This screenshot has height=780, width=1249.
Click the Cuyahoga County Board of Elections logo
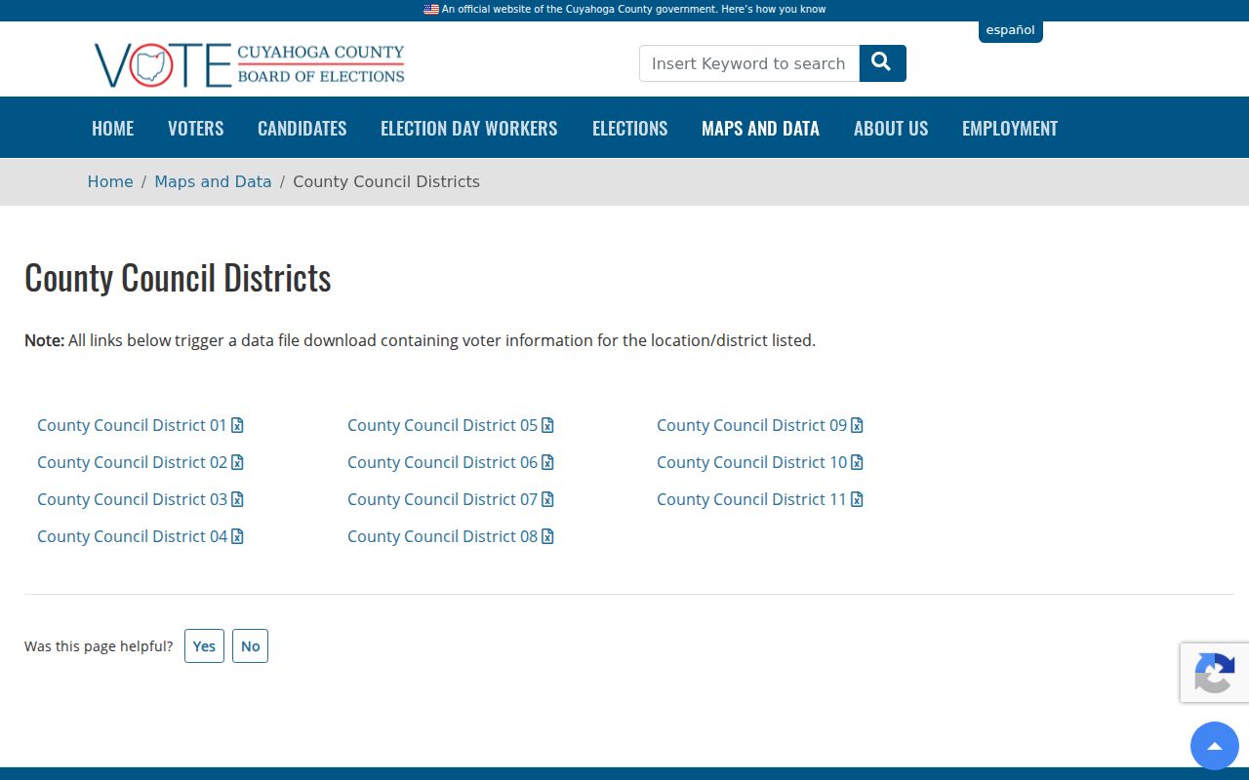click(250, 65)
